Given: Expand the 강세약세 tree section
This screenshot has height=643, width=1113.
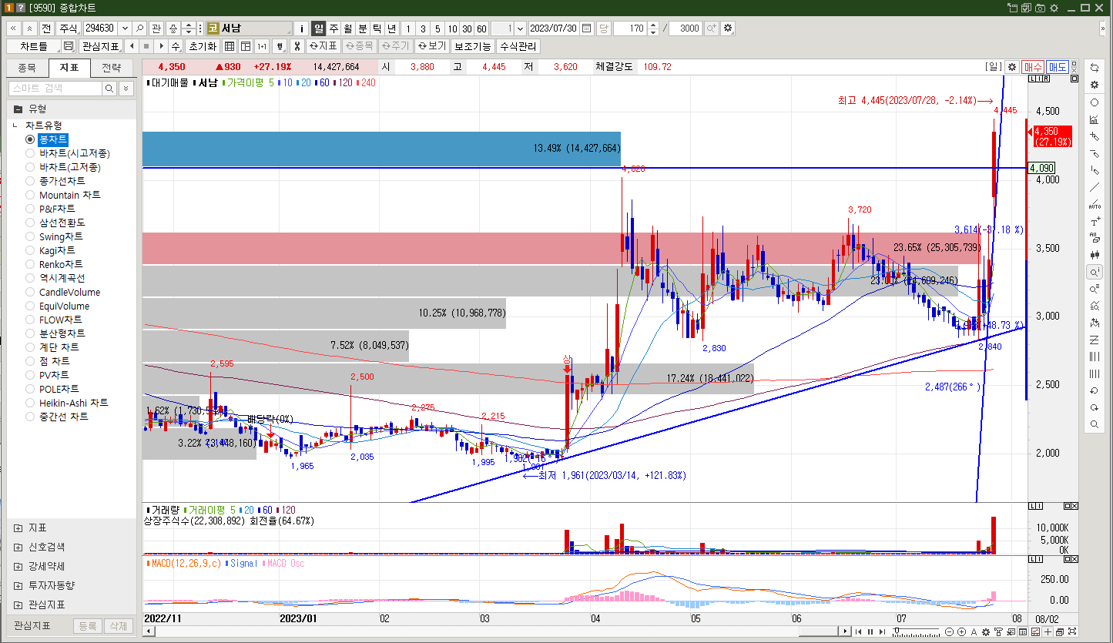Looking at the screenshot, I should tap(18, 566).
